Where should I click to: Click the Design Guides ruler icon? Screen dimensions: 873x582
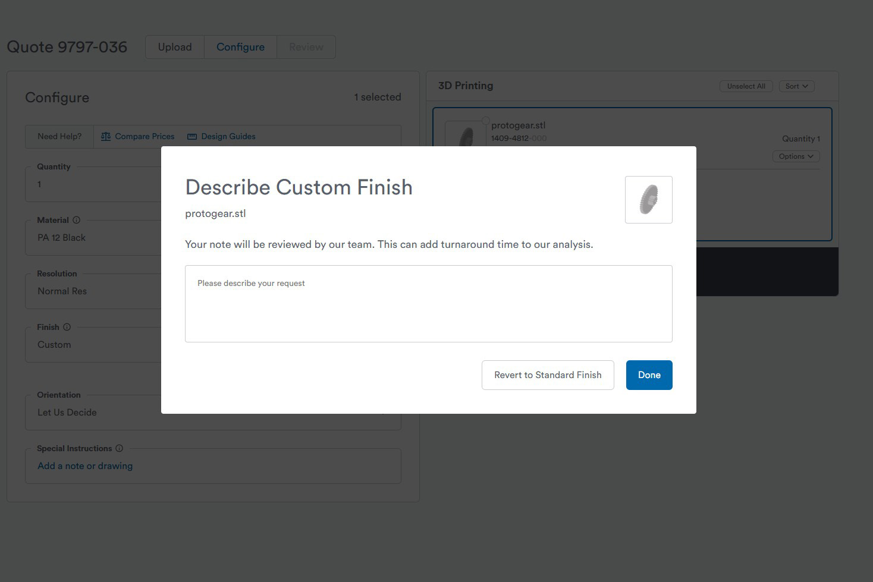tap(191, 137)
